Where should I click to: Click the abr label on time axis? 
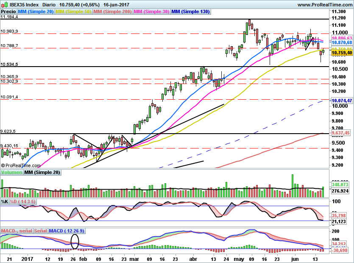193,259
